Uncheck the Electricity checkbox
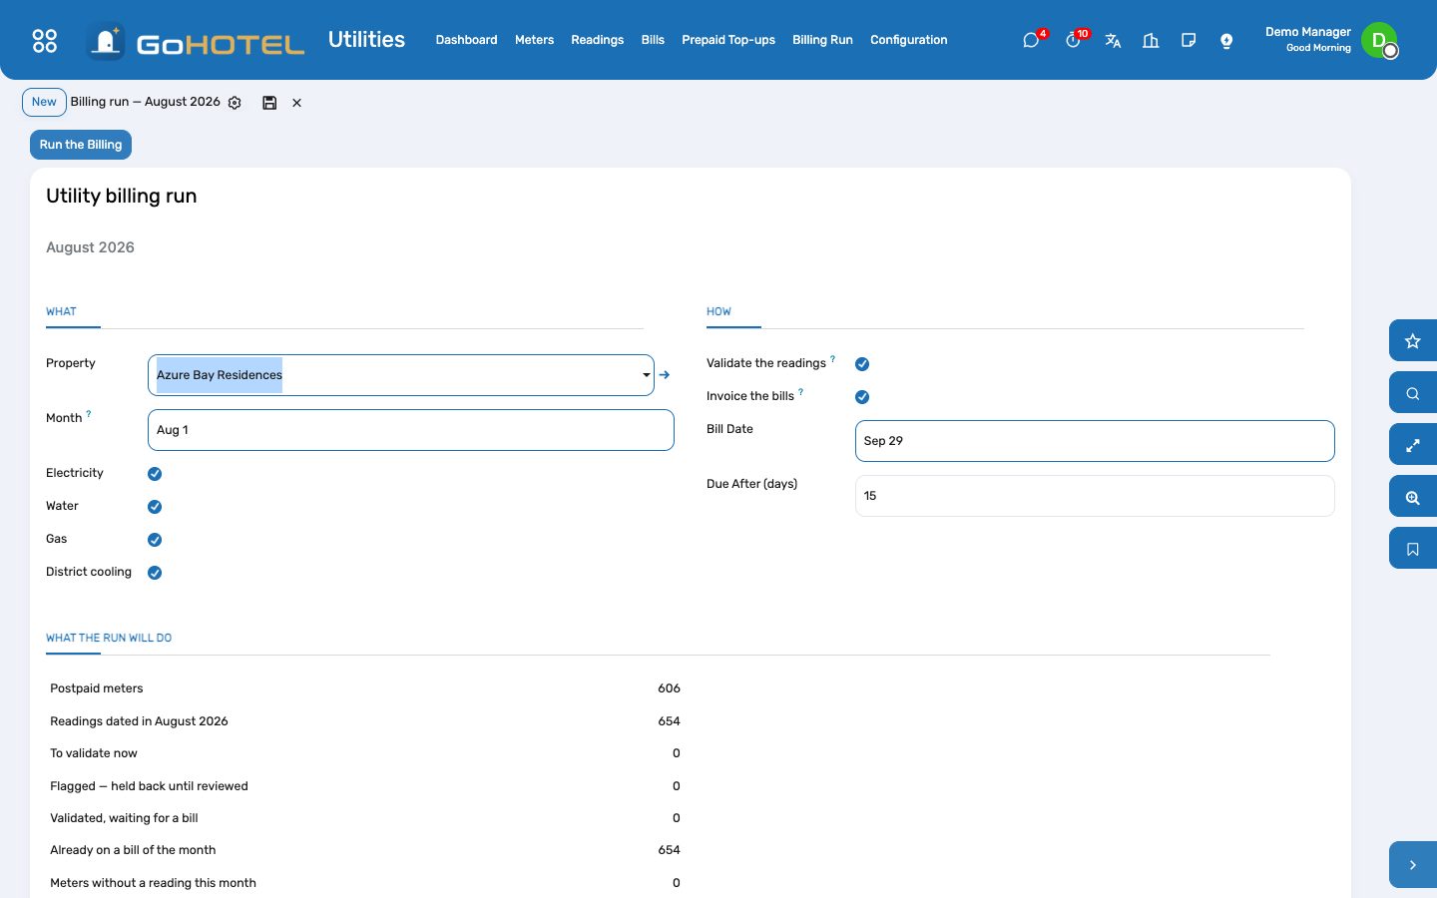The height and width of the screenshot is (898, 1437). (x=155, y=474)
